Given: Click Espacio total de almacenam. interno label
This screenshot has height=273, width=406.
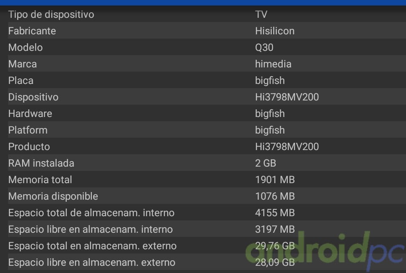Looking at the screenshot, I should (x=91, y=213).
